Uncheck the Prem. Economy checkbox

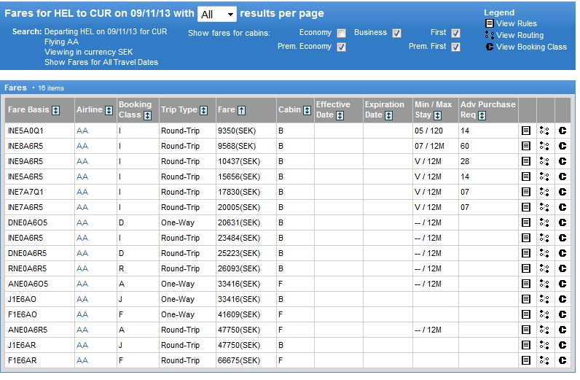coord(341,47)
